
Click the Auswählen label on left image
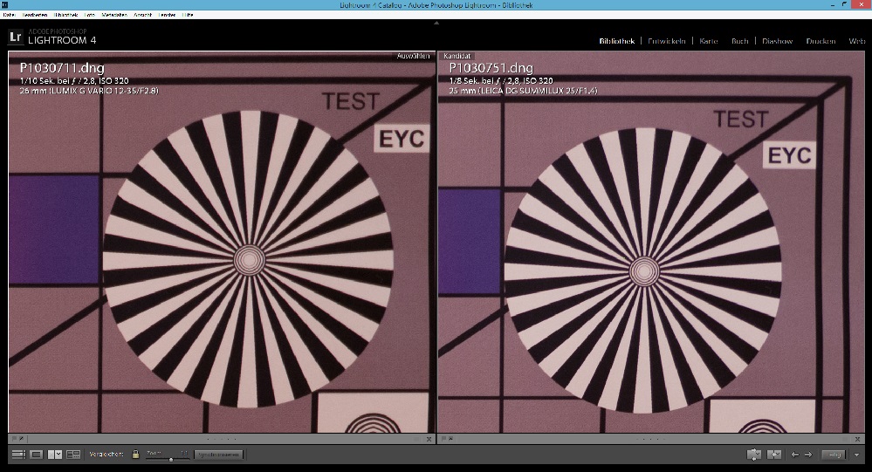click(413, 56)
